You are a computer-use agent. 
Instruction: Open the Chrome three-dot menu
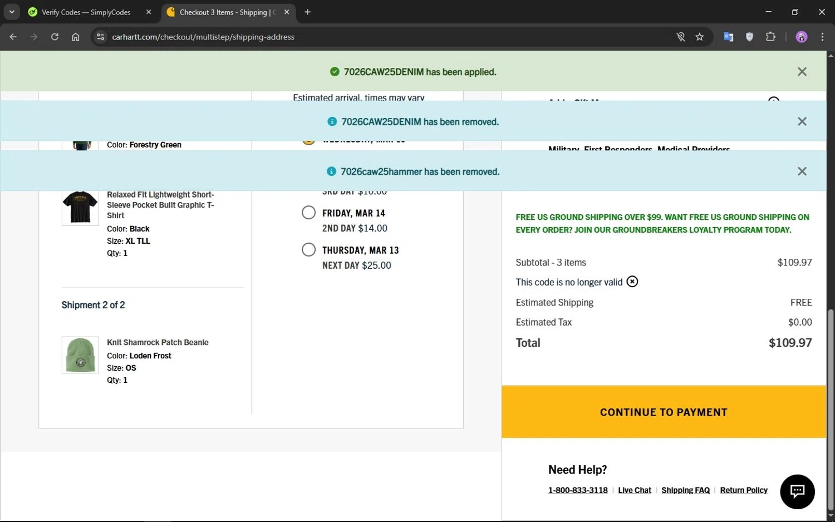pyautogui.click(x=822, y=37)
